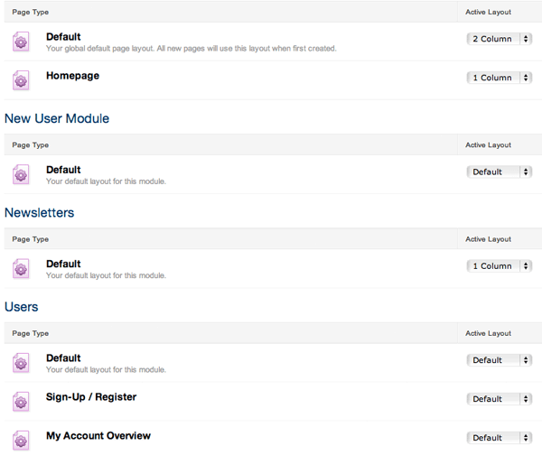
Task: Click the Sign-Up / Register title text
Action: (x=91, y=397)
